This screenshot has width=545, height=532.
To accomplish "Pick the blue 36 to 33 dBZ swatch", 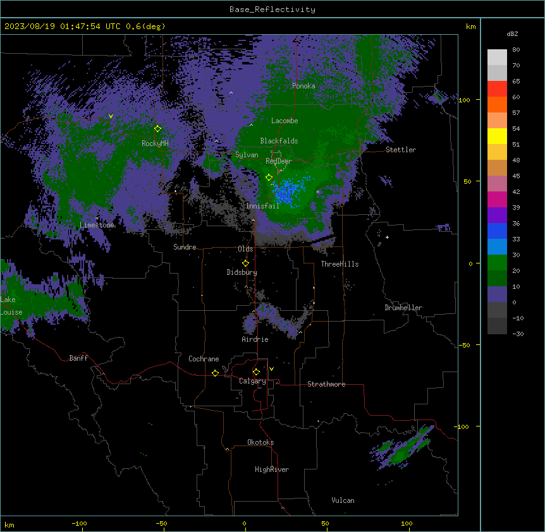I will (x=497, y=231).
